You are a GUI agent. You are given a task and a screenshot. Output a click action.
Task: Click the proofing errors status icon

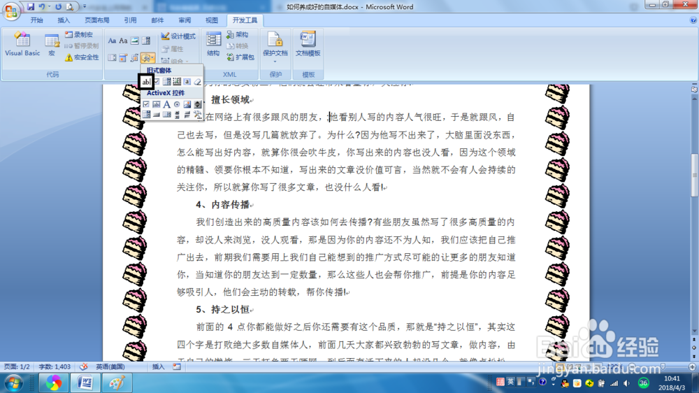click(x=84, y=366)
